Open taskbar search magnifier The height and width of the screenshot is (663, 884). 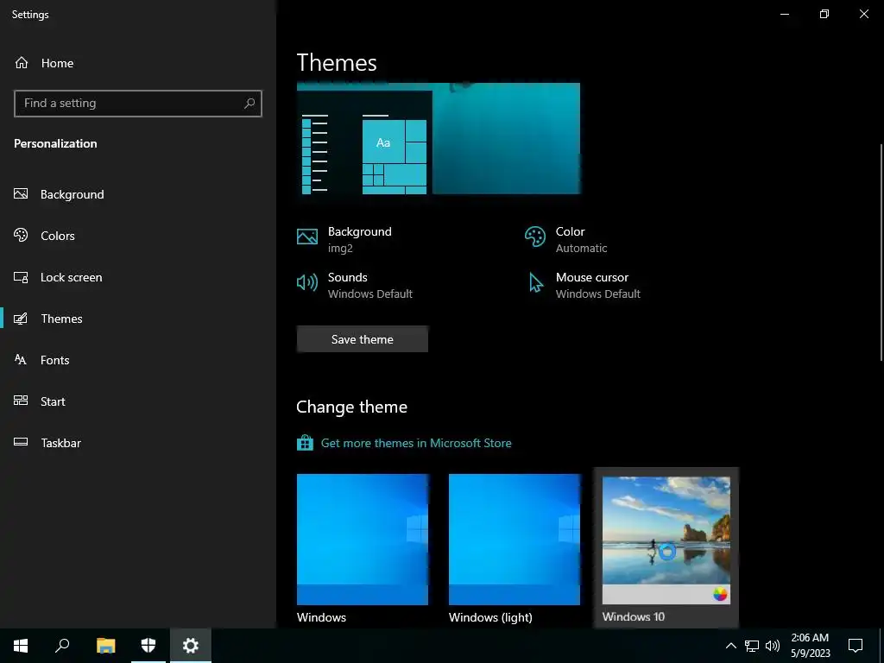tap(62, 645)
